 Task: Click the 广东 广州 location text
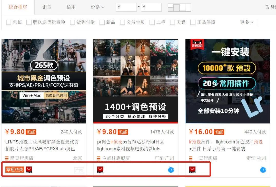tap(164, 158)
